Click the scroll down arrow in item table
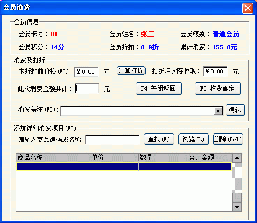Screen dimensions: 257x223 tap(237, 207)
